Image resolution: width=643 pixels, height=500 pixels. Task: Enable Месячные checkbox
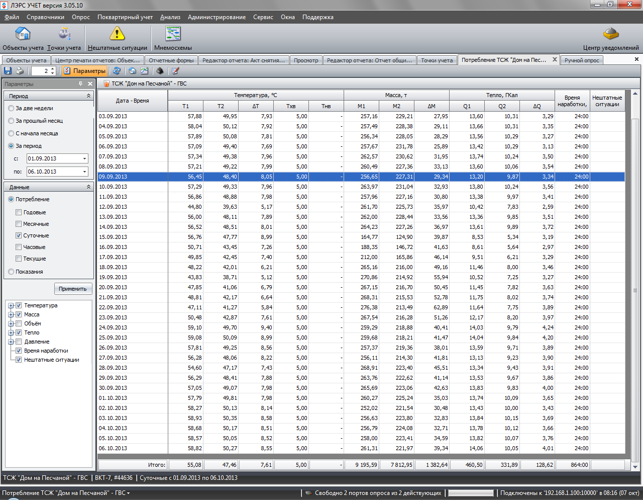click(19, 224)
